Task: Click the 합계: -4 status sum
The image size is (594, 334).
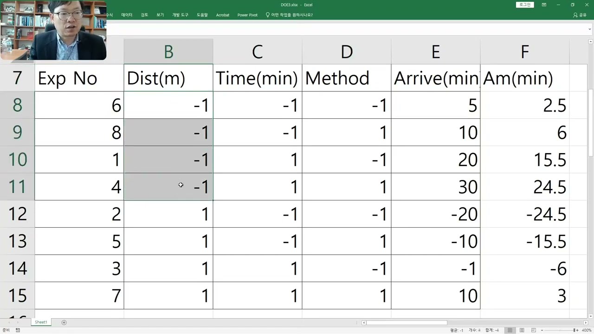Action: [492, 330]
